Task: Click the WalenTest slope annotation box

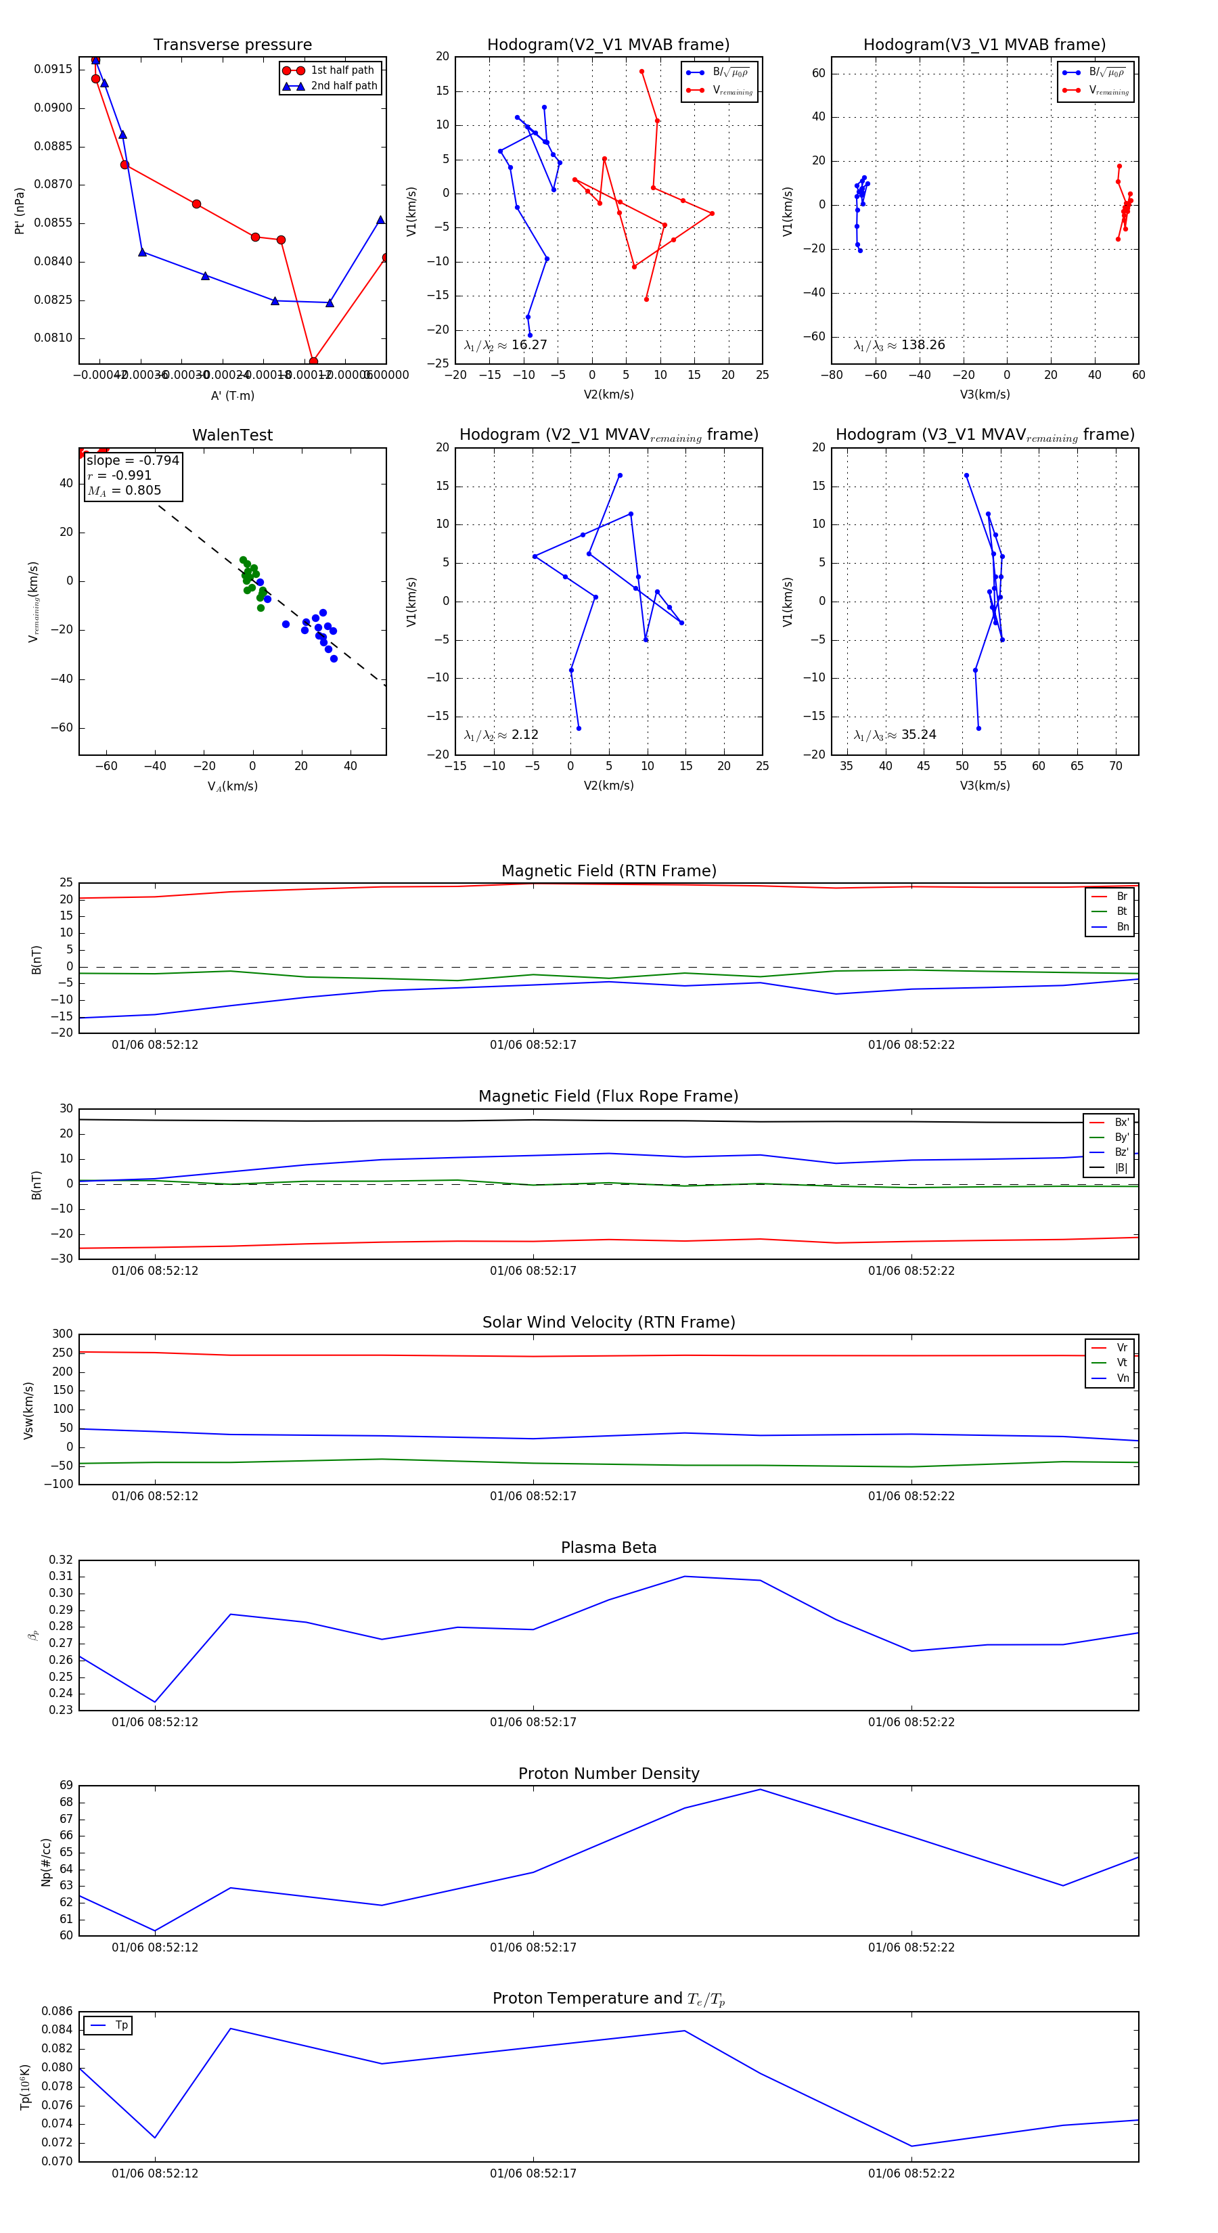Action: pyautogui.click(x=133, y=476)
